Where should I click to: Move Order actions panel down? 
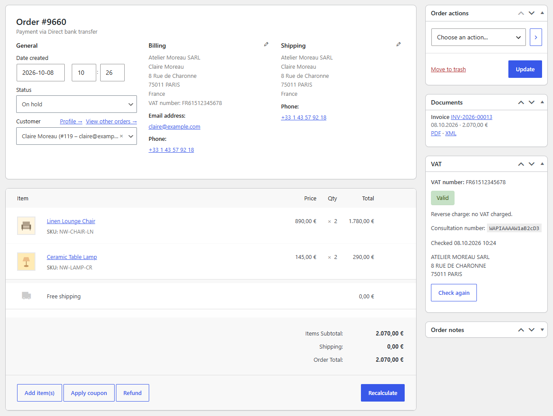coord(532,13)
